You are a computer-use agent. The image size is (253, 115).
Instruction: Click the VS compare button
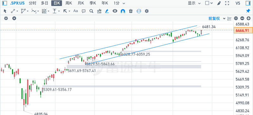(238, 3)
